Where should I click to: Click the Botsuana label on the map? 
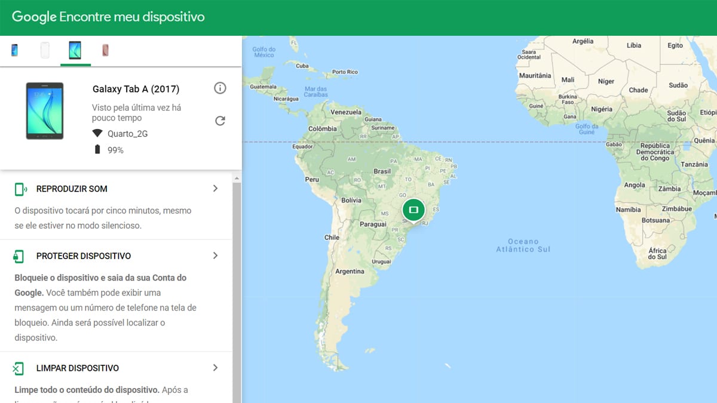tap(655, 220)
